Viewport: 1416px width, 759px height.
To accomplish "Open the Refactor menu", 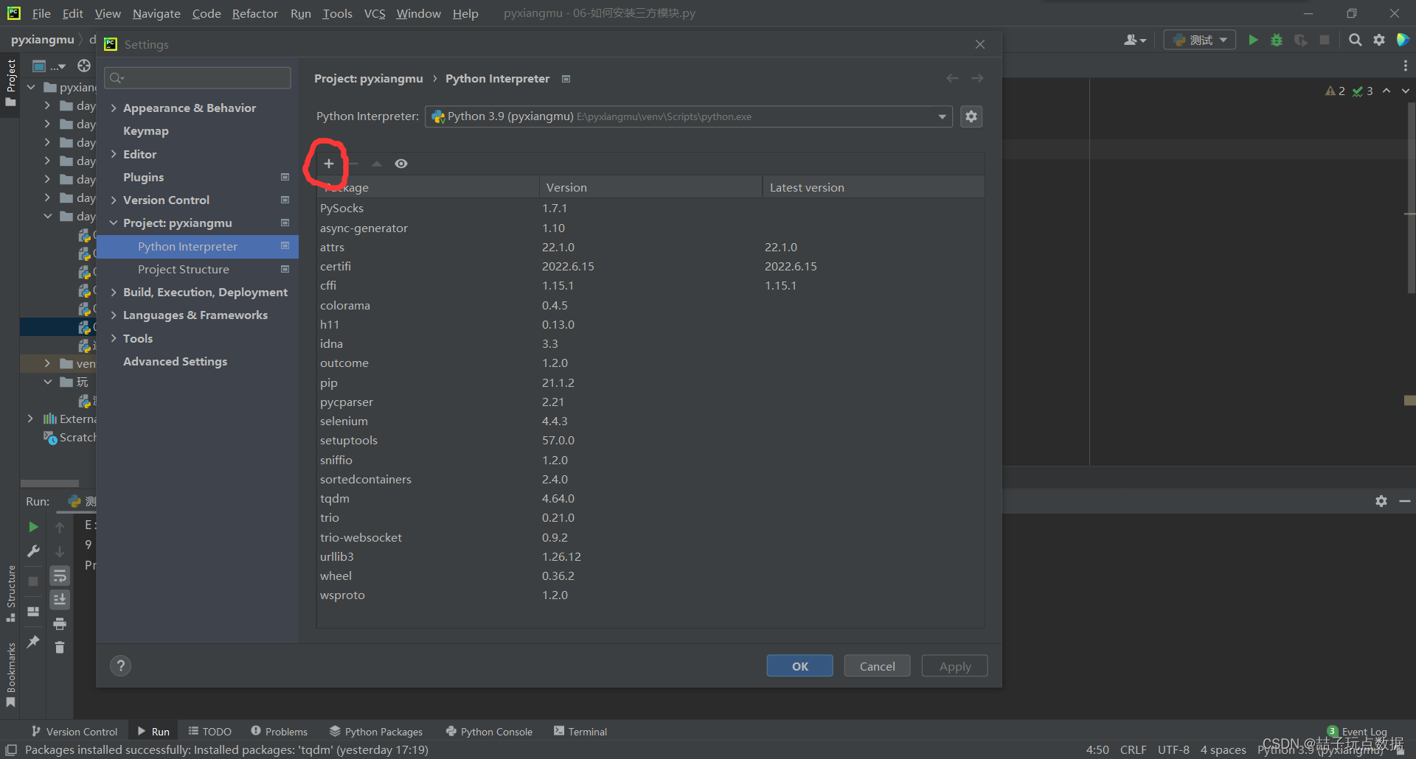I will pyautogui.click(x=254, y=13).
